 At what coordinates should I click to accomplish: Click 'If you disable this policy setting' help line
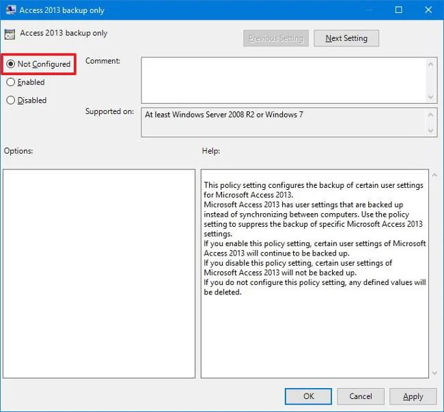pyautogui.click(x=298, y=268)
